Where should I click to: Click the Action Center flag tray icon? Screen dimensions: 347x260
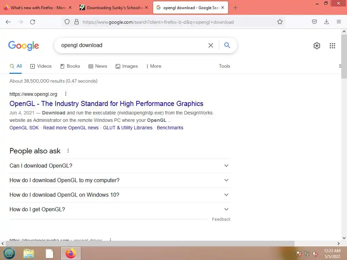(x=299, y=253)
